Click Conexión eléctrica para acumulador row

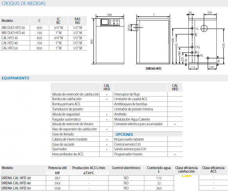click(x=148, y=124)
